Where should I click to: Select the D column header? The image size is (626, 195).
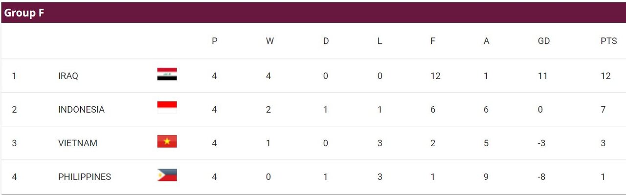pos(326,41)
